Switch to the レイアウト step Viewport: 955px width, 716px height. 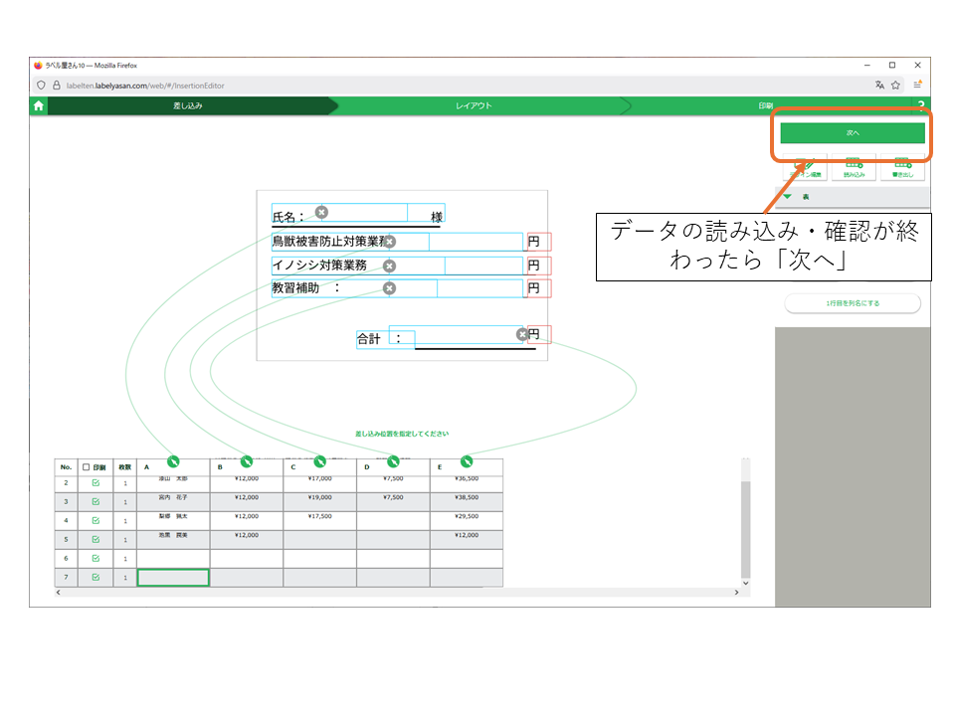[474, 105]
